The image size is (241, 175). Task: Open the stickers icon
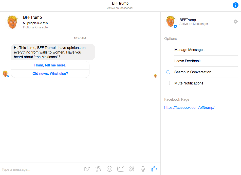click(132, 169)
